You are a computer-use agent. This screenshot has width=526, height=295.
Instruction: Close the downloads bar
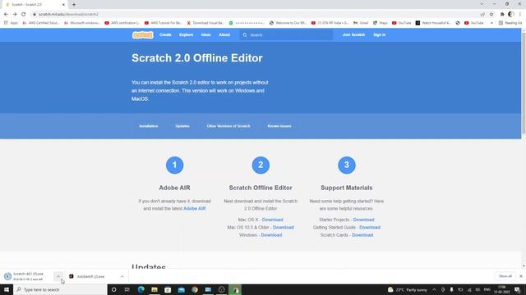tap(520, 276)
